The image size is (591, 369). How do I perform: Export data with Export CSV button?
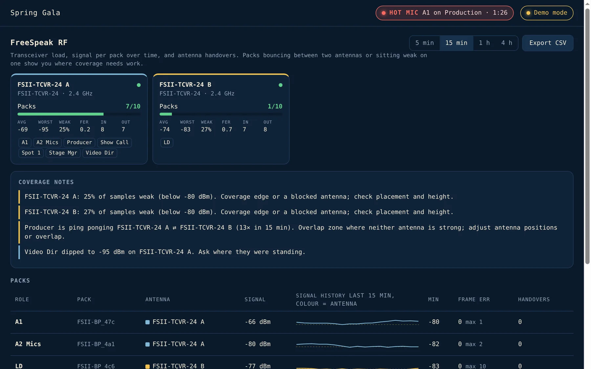click(548, 43)
